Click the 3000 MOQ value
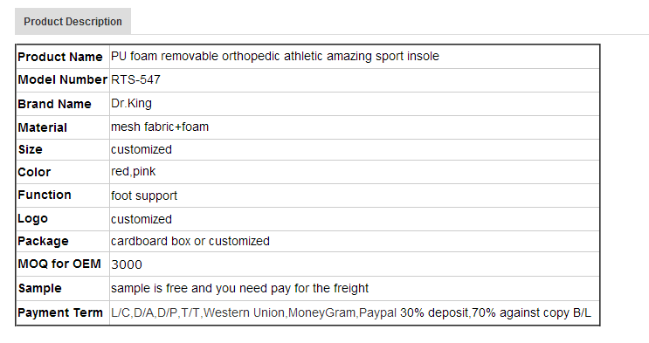 pos(127,264)
